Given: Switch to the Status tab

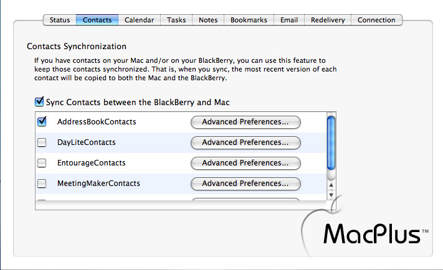Looking at the screenshot, I should tap(60, 20).
